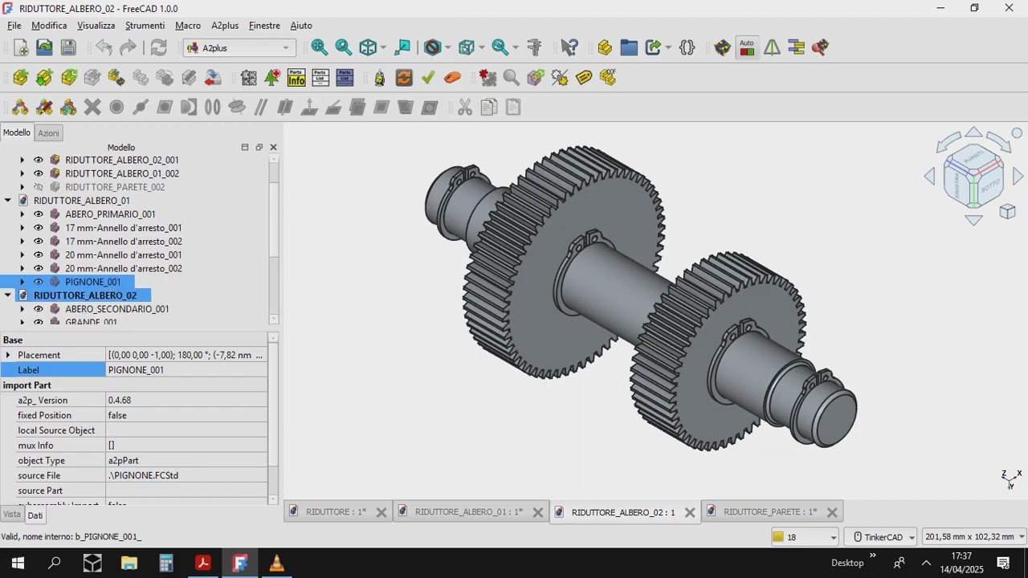Click the Rubik's cube solve constraints icon

pyautogui.click(x=722, y=47)
